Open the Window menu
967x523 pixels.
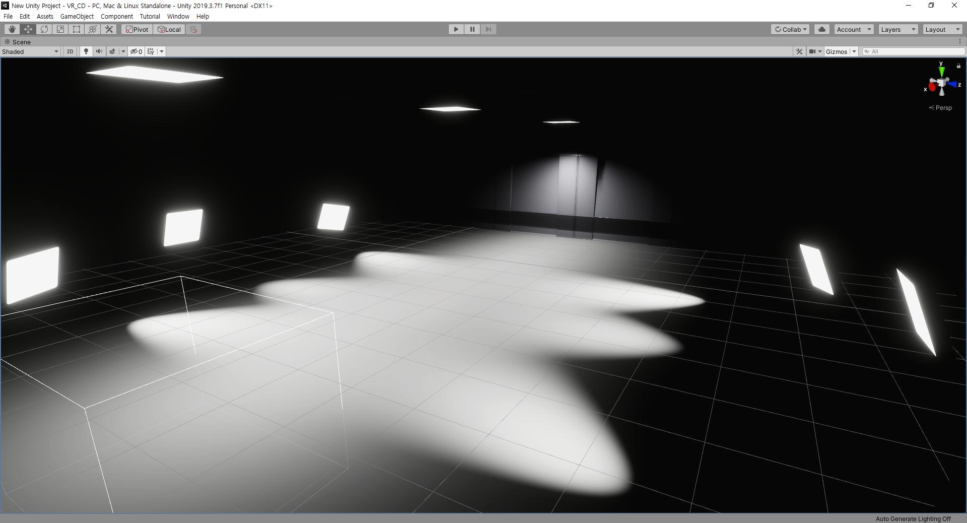point(178,16)
